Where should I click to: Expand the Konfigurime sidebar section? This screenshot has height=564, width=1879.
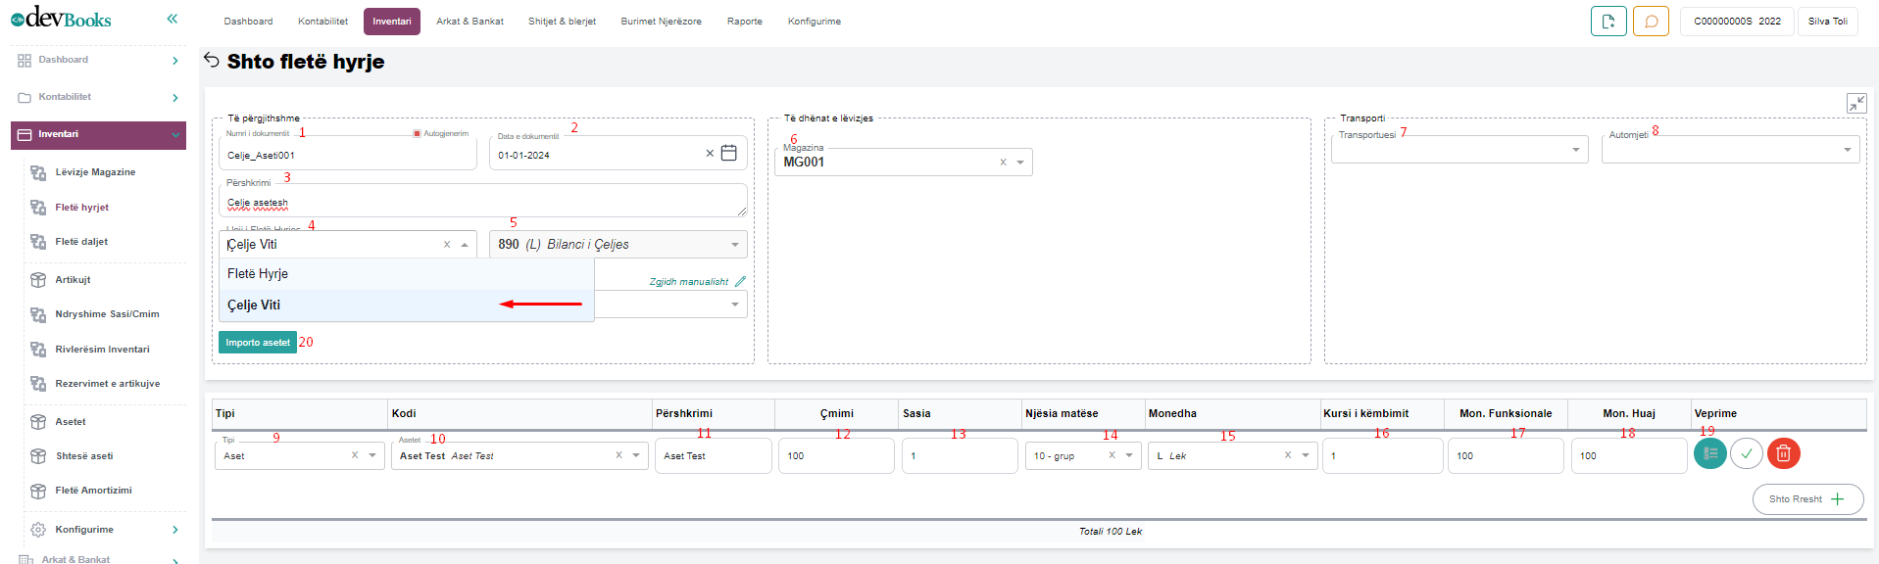98,530
